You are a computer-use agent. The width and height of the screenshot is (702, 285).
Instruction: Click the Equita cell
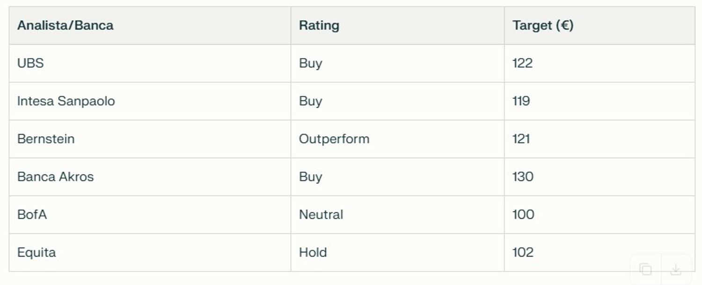tap(150, 252)
